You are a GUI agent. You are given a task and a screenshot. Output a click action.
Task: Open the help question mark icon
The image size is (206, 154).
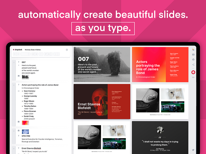[67, 50]
